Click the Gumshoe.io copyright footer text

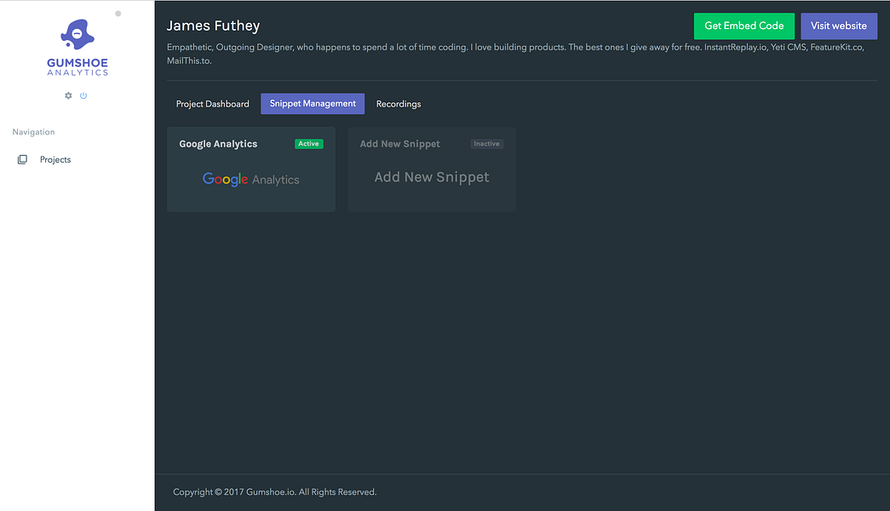click(x=274, y=492)
